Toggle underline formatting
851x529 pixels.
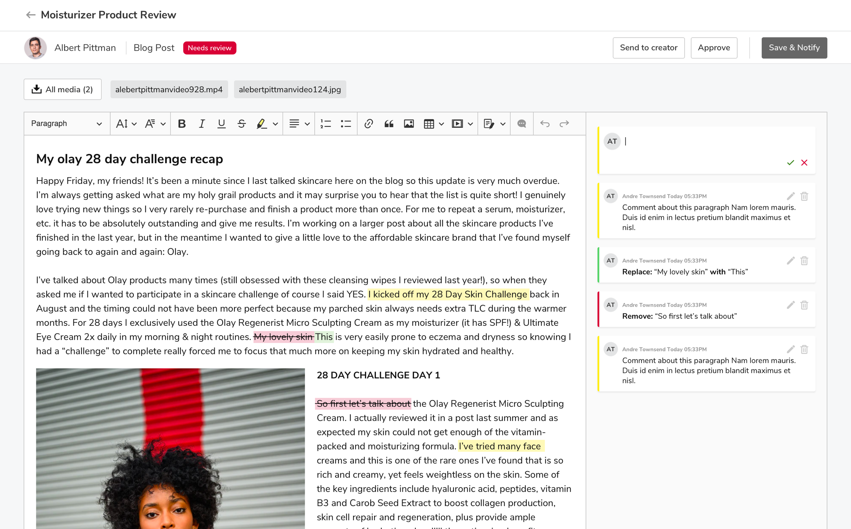pyautogui.click(x=221, y=124)
